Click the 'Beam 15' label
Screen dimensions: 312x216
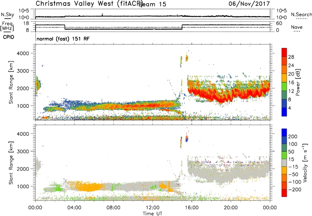click(x=152, y=4)
